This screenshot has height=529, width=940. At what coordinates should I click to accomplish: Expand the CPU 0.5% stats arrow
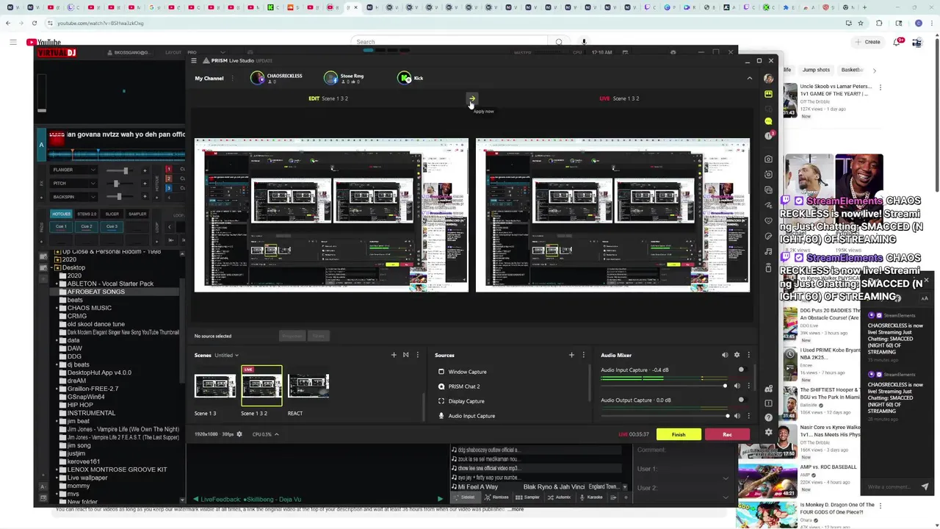(x=276, y=434)
